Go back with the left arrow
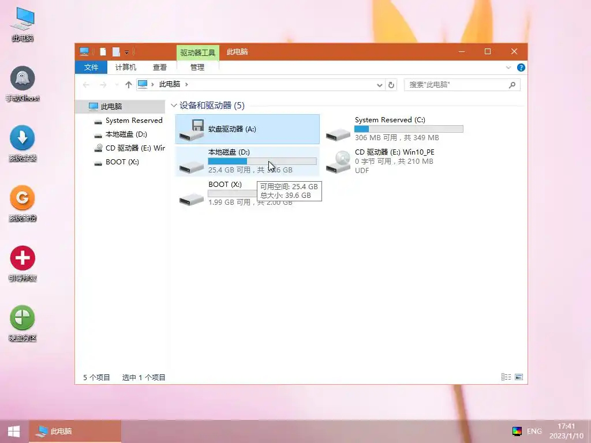 [x=87, y=85]
